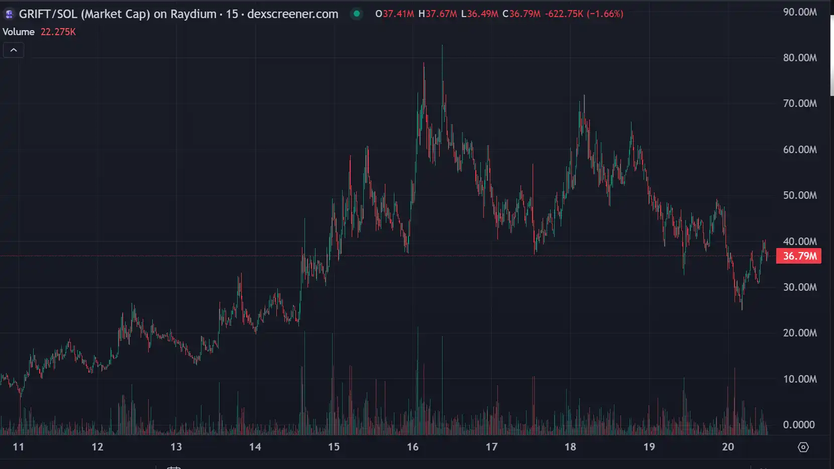Click date 13 on the time axis
The image size is (834, 469).
[176, 447]
